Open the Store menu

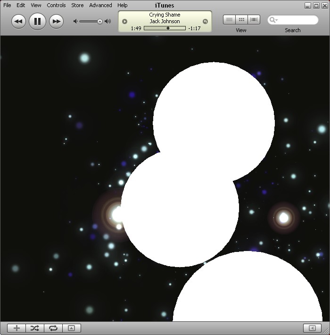coord(77,5)
